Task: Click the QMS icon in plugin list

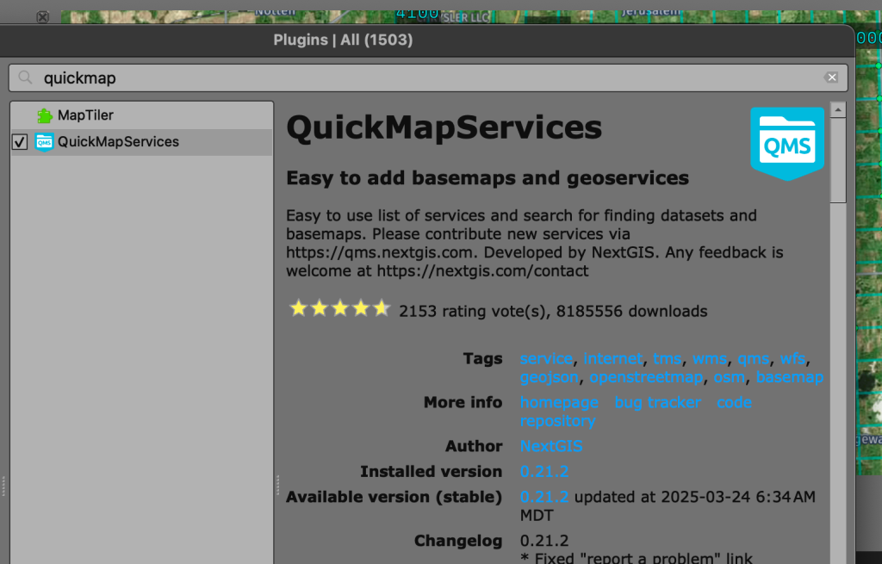Action: click(x=44, y=142)
